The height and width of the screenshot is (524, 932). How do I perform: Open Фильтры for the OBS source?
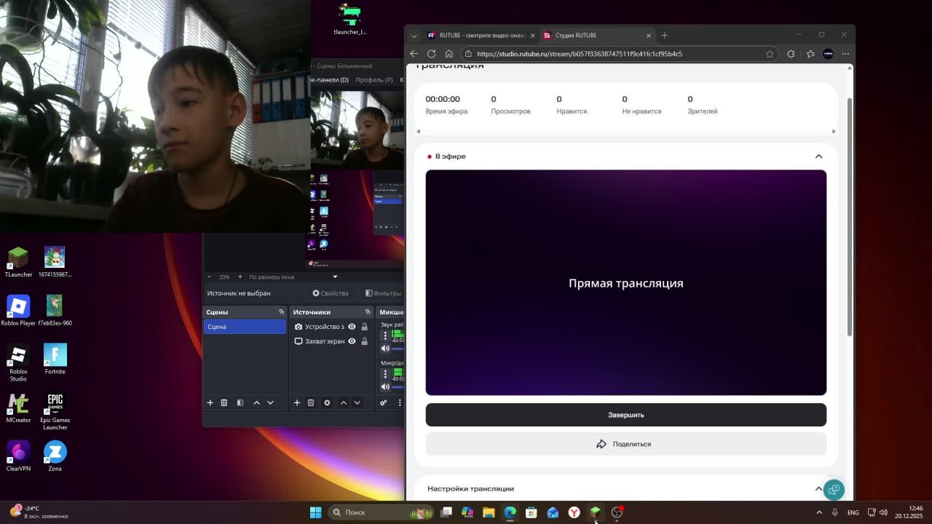point(383,293)
